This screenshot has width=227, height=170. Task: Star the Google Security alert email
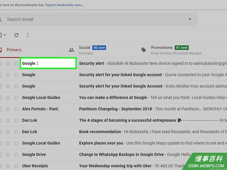[8, 64]
